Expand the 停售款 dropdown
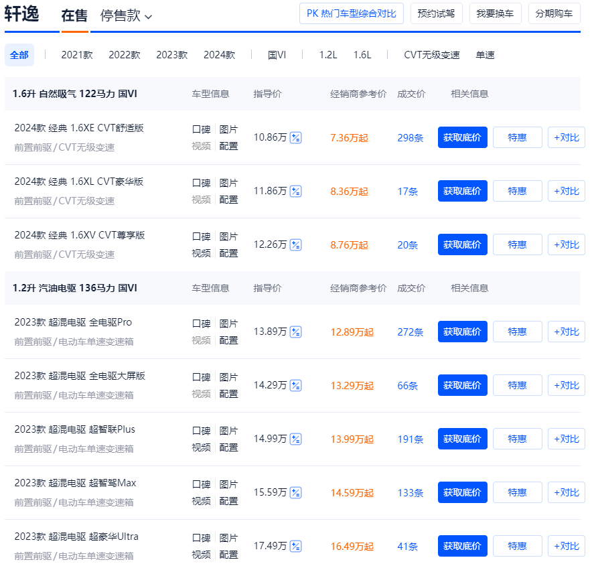 (126, 16)
